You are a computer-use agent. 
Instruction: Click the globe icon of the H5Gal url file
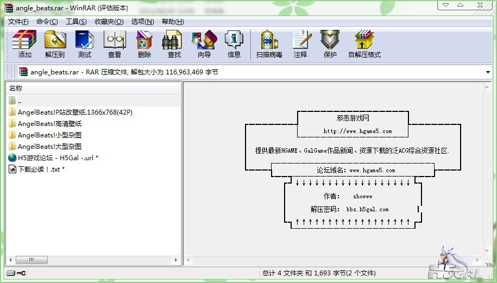click(x=12, y=158)
